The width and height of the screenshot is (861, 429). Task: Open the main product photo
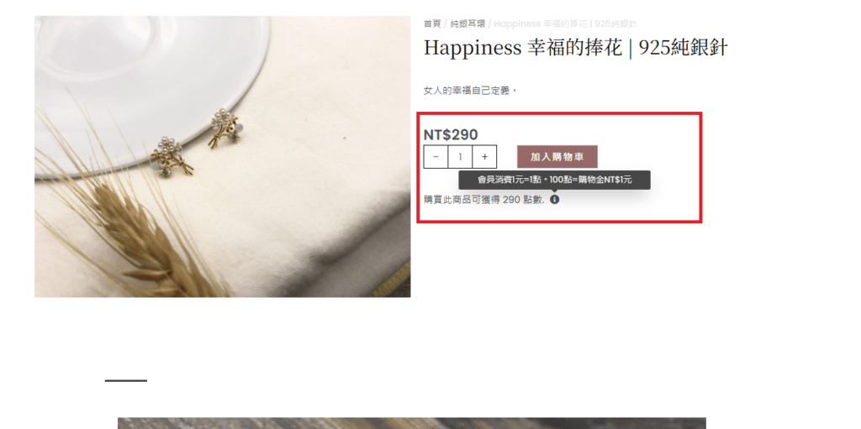click(x=222, y=156)
